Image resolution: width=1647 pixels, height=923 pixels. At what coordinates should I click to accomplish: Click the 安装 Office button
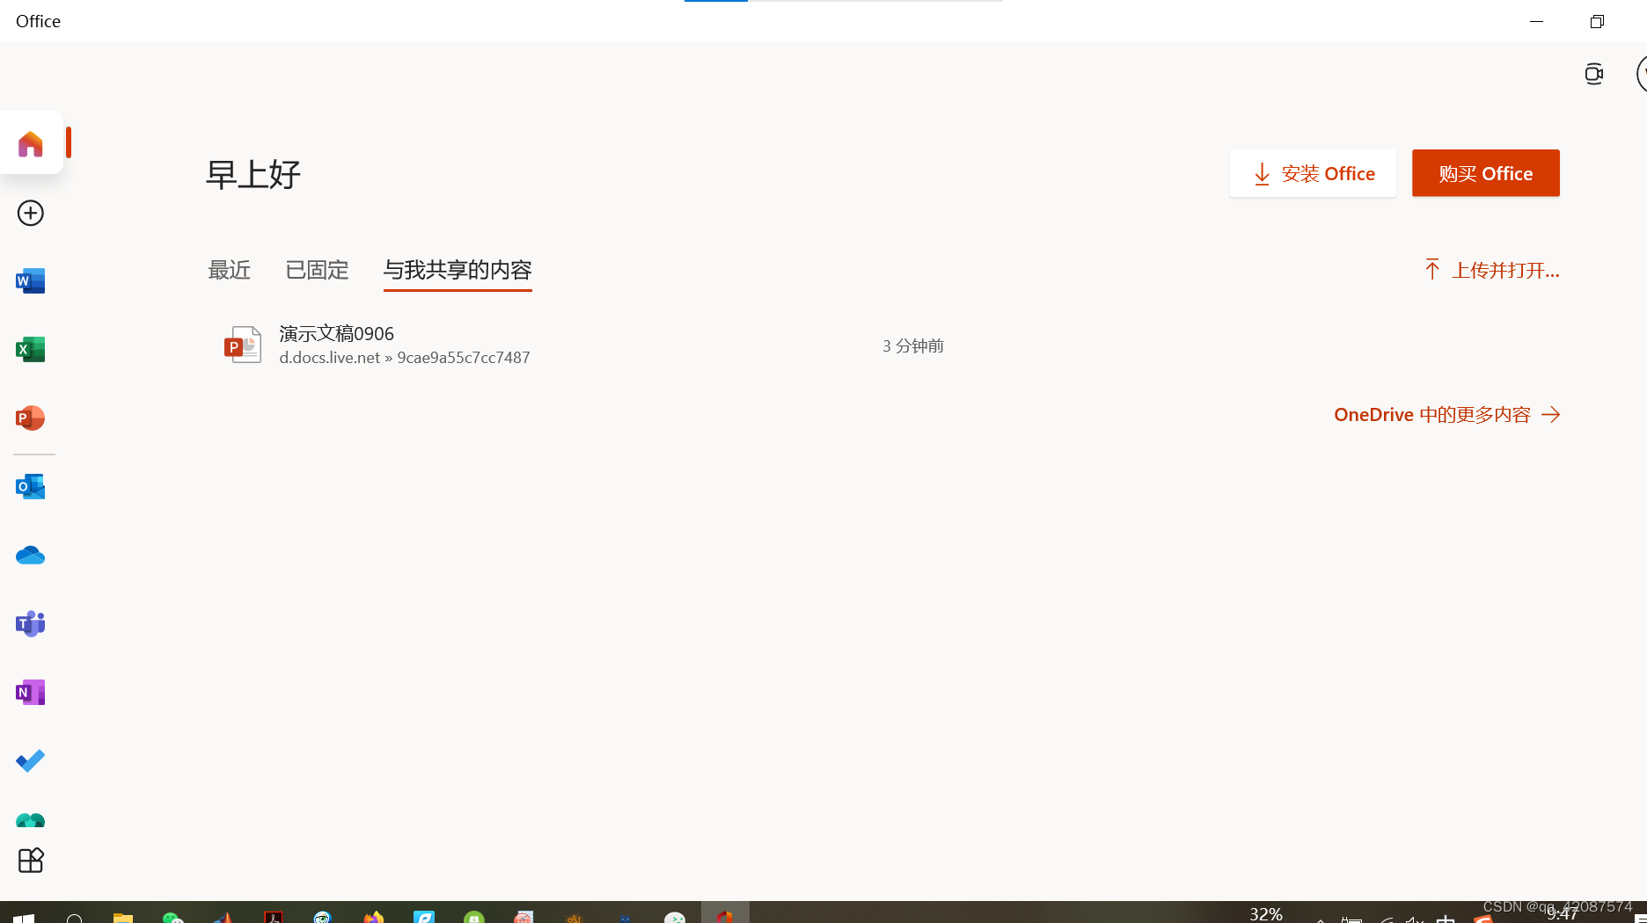tap(1313, 173)
